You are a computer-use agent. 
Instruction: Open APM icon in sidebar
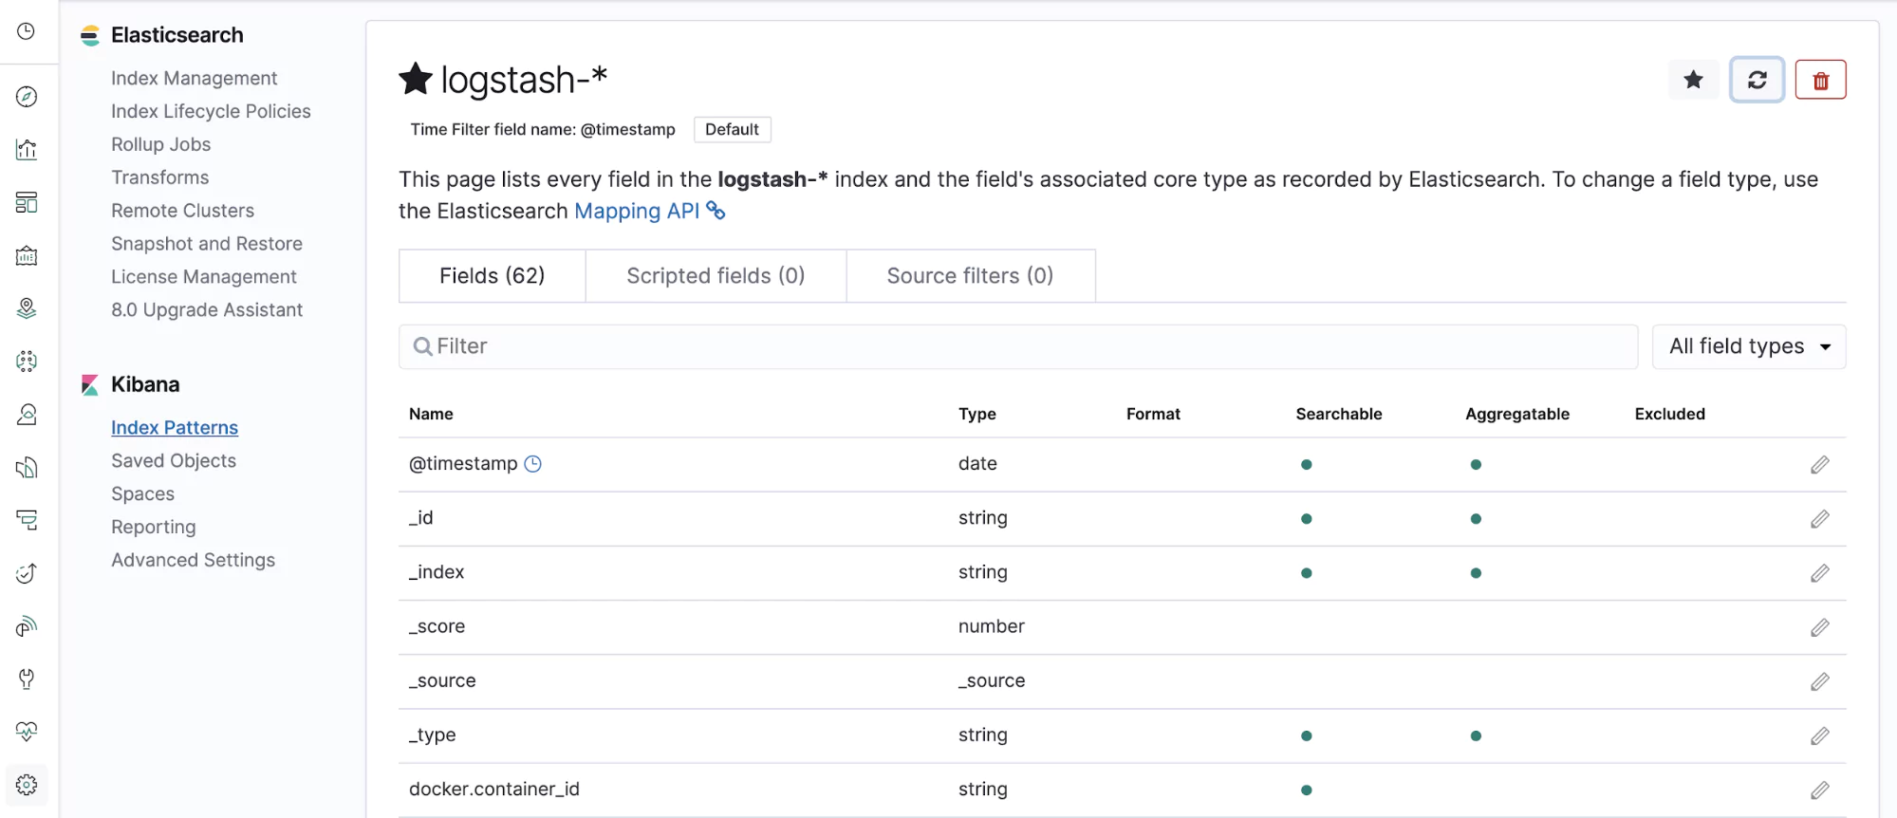(x=27, y=520)
